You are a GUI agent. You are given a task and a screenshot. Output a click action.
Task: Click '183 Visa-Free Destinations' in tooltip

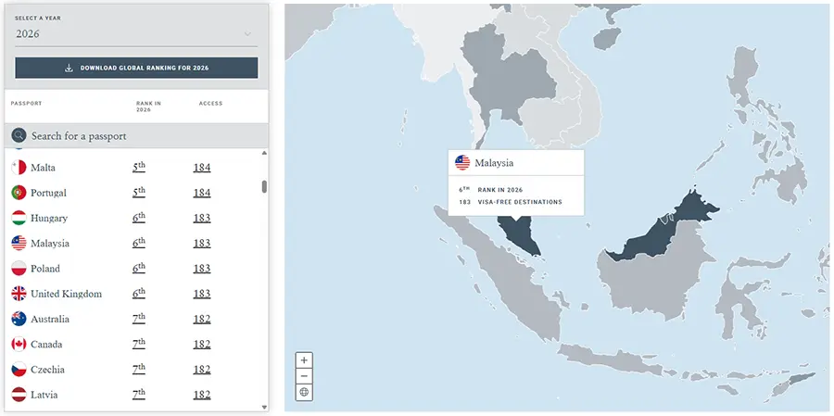click(510, 202)
